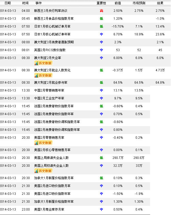Open 历史数据 for 澳大利亚2月就业人数变化
The image size is (171, 215).
(x=43, y=76)
